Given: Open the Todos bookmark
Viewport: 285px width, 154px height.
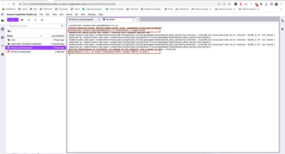Looking at the screenshot, I should click(x=75, y=9).
